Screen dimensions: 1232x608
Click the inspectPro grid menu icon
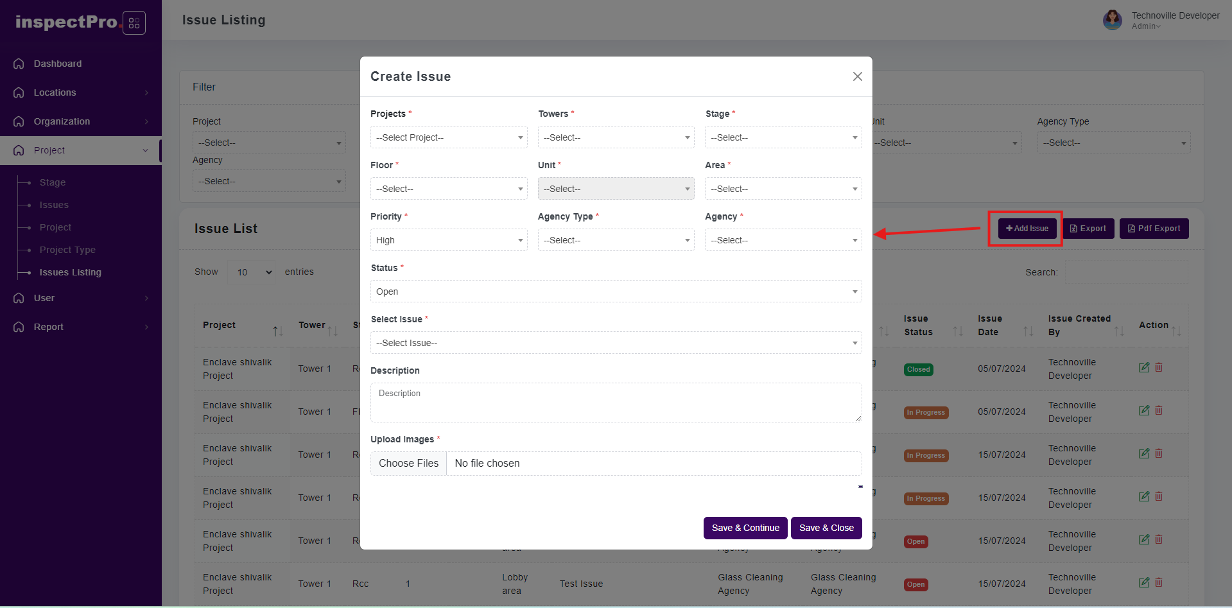coord(134,23)
